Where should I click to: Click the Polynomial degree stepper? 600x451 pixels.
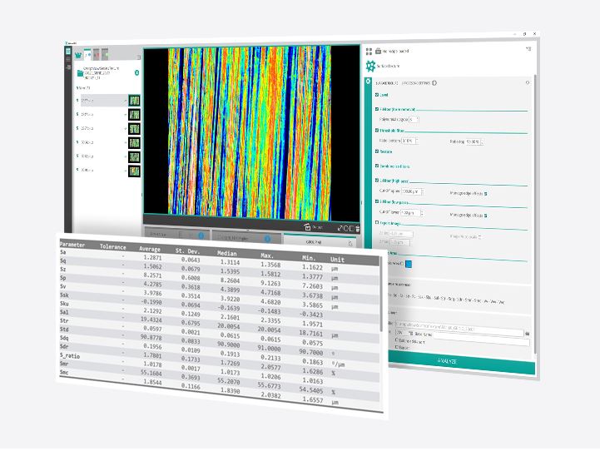418,119
